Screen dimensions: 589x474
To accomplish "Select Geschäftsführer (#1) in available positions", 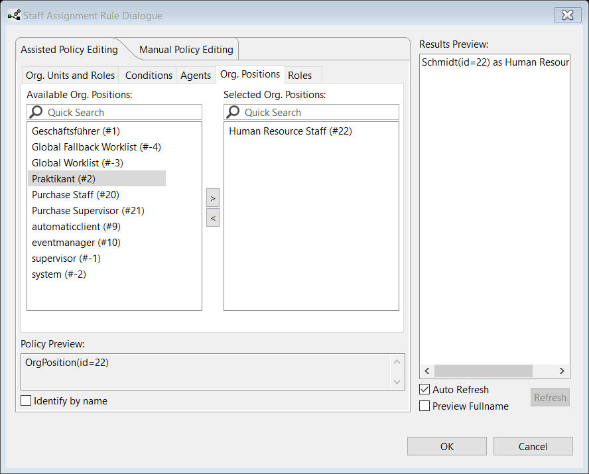I will click(76, 131).
